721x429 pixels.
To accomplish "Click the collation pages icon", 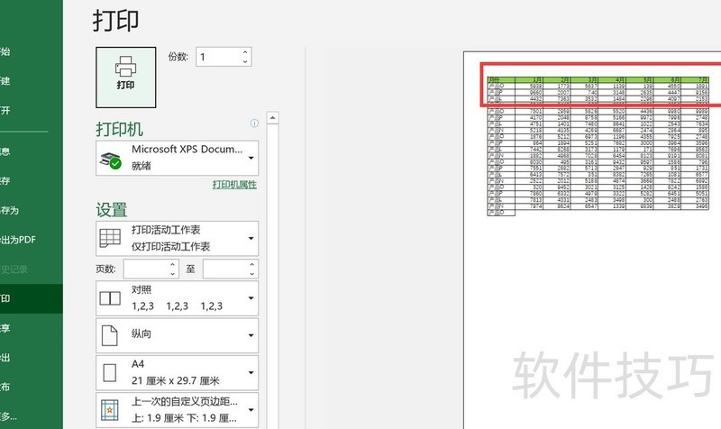I will (x=110, y=298).
